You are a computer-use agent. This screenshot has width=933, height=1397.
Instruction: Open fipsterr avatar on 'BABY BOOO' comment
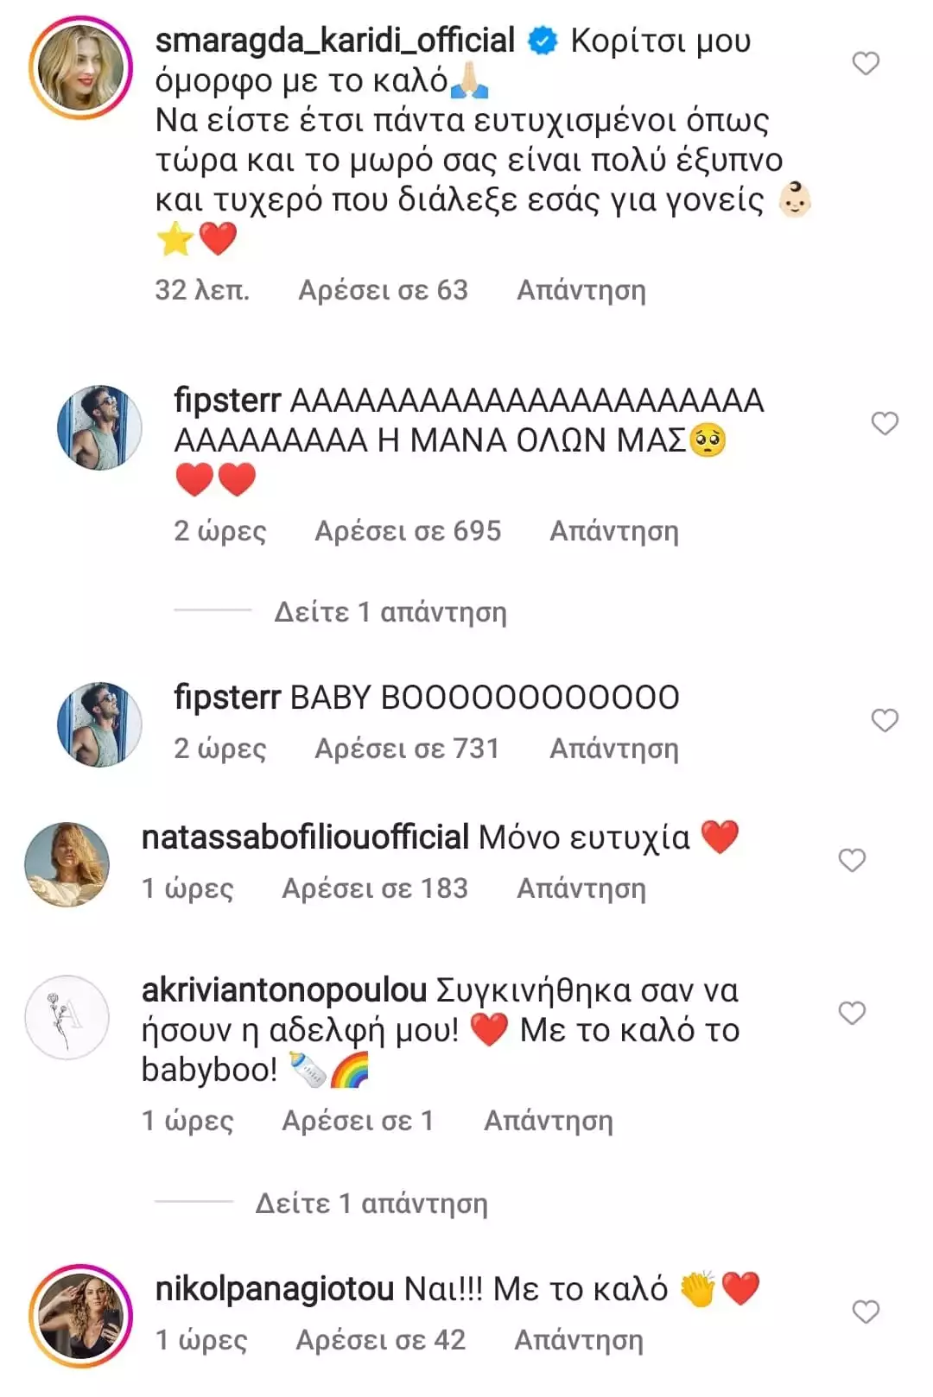[98, 724]
